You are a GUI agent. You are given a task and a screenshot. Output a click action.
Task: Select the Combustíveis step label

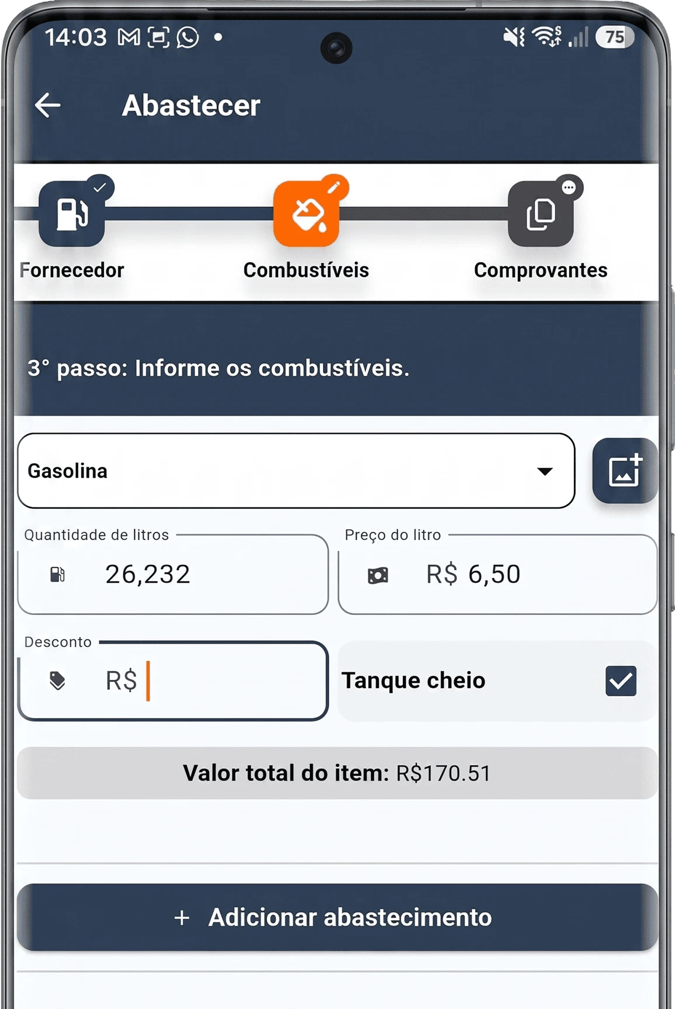[306, 270]
